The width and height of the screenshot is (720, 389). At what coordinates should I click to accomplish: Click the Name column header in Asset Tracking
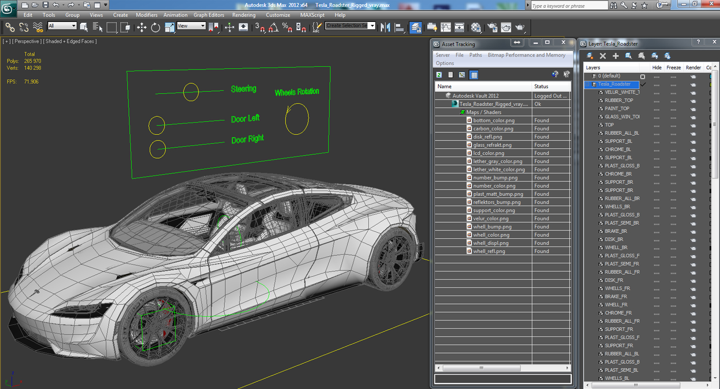click(483, 86)
